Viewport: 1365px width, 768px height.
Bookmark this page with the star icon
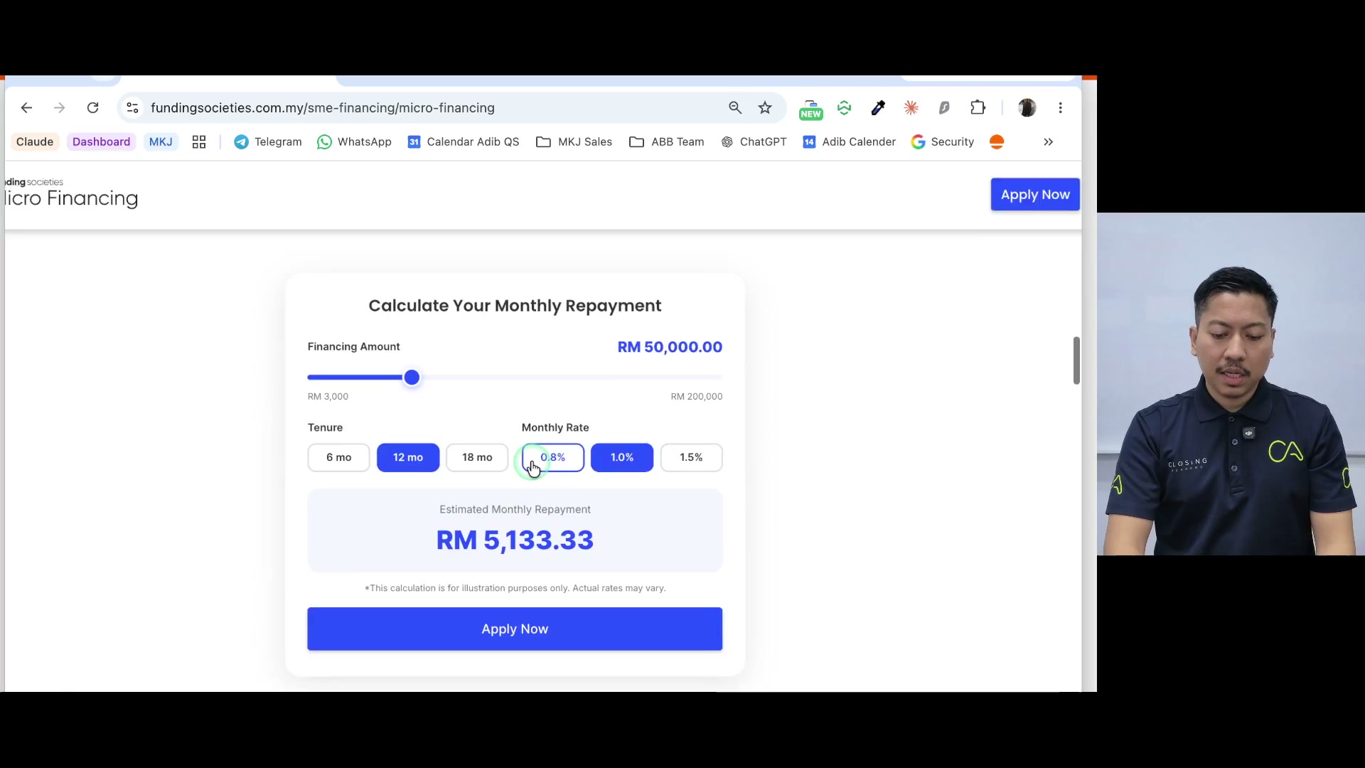click(x=765, y=108)
